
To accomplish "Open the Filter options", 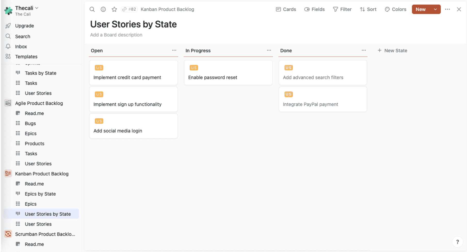I will click(342, 9).
